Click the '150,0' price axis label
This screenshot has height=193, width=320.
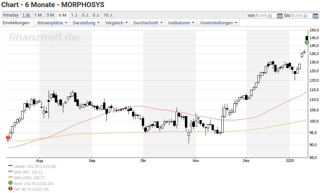[x=314, y=30]
